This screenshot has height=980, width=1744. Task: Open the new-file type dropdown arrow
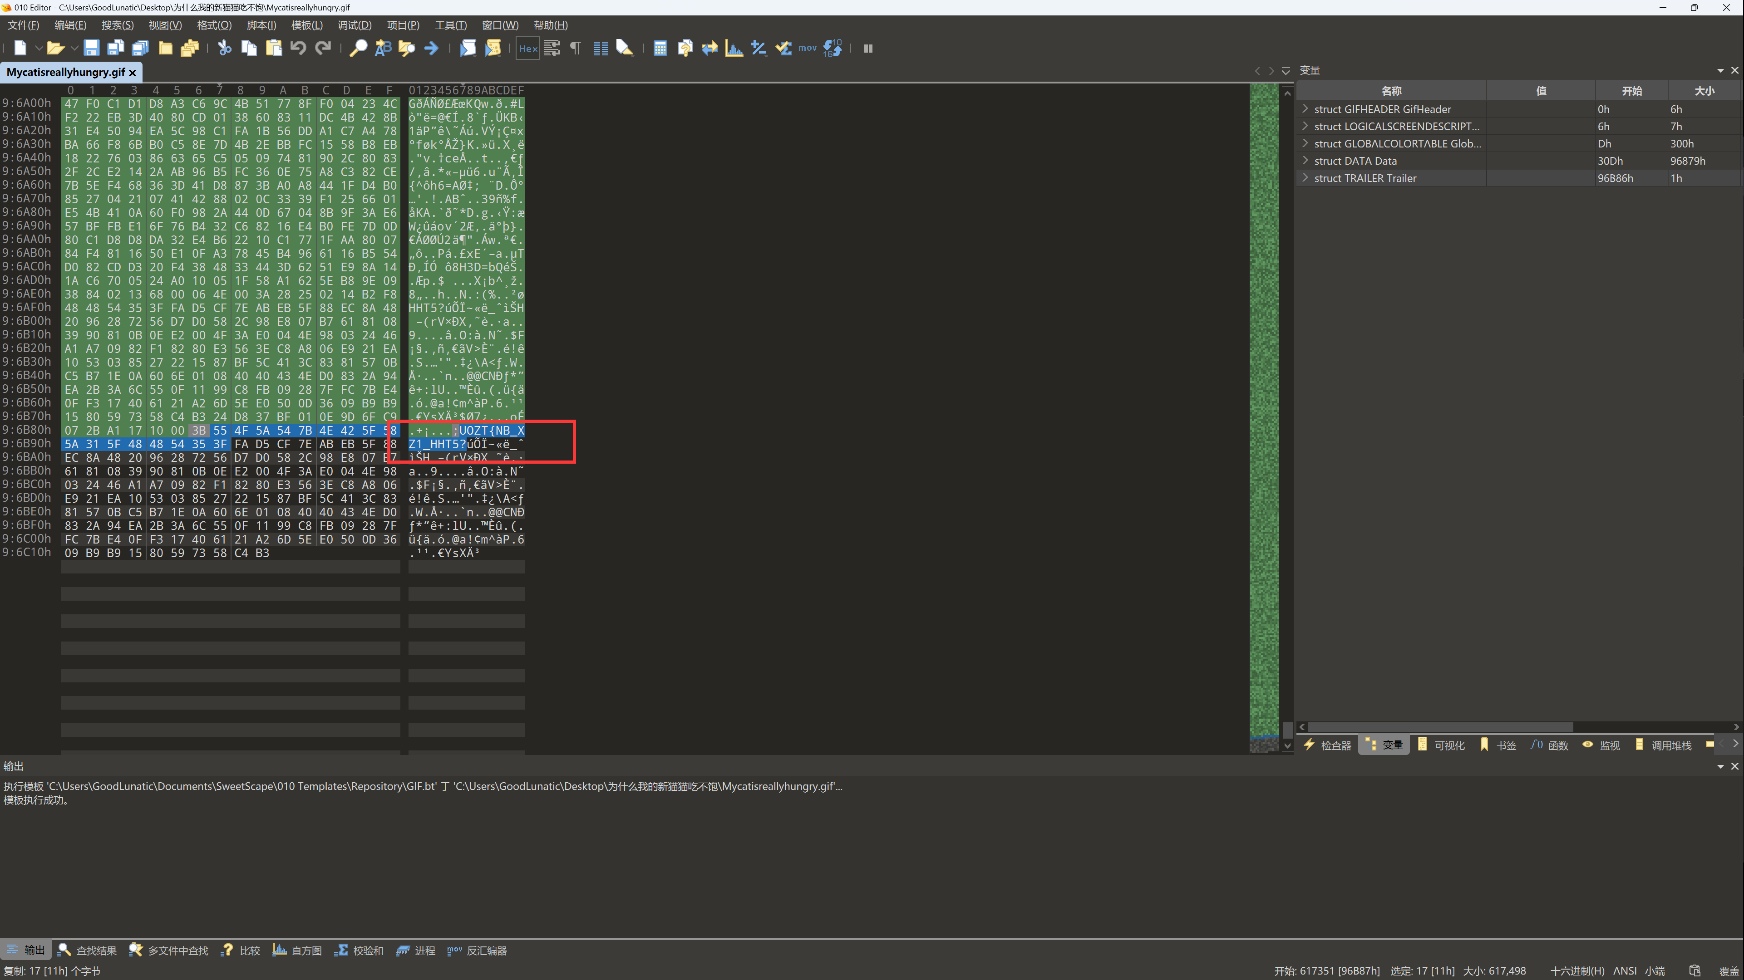click(x=39, y=48)
